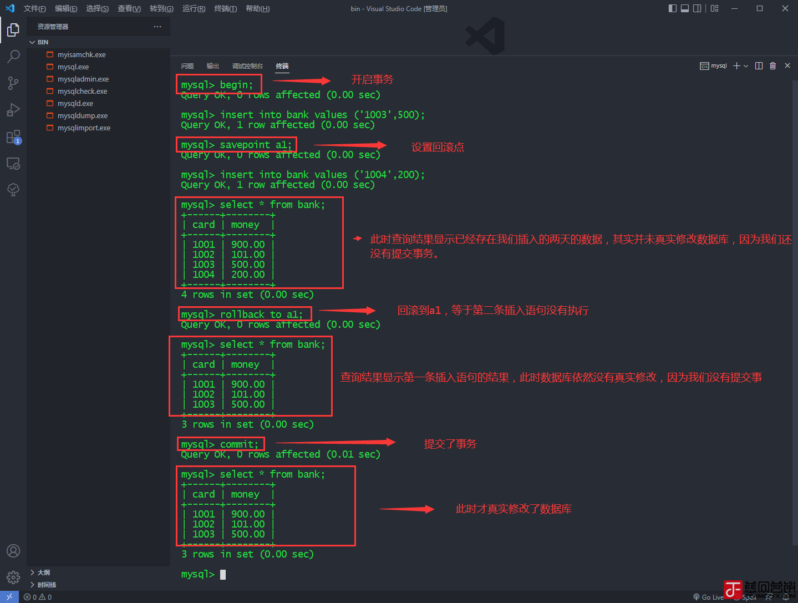Viewport: 798px width, 603px height.
Task: Click the 'rollback to a1;' command text
Action: pos(262,315)
